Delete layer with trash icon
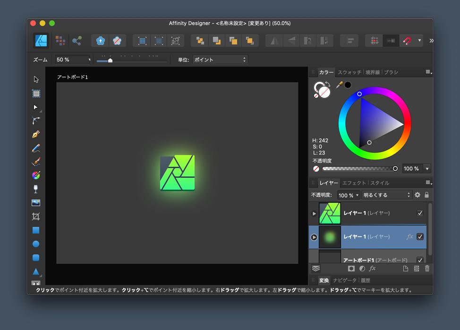Screen dimensions: 460x330 tap(427, 269)
